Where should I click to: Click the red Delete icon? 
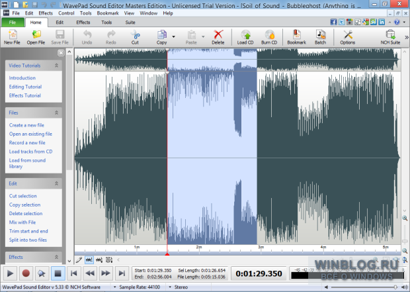(218, 37)
